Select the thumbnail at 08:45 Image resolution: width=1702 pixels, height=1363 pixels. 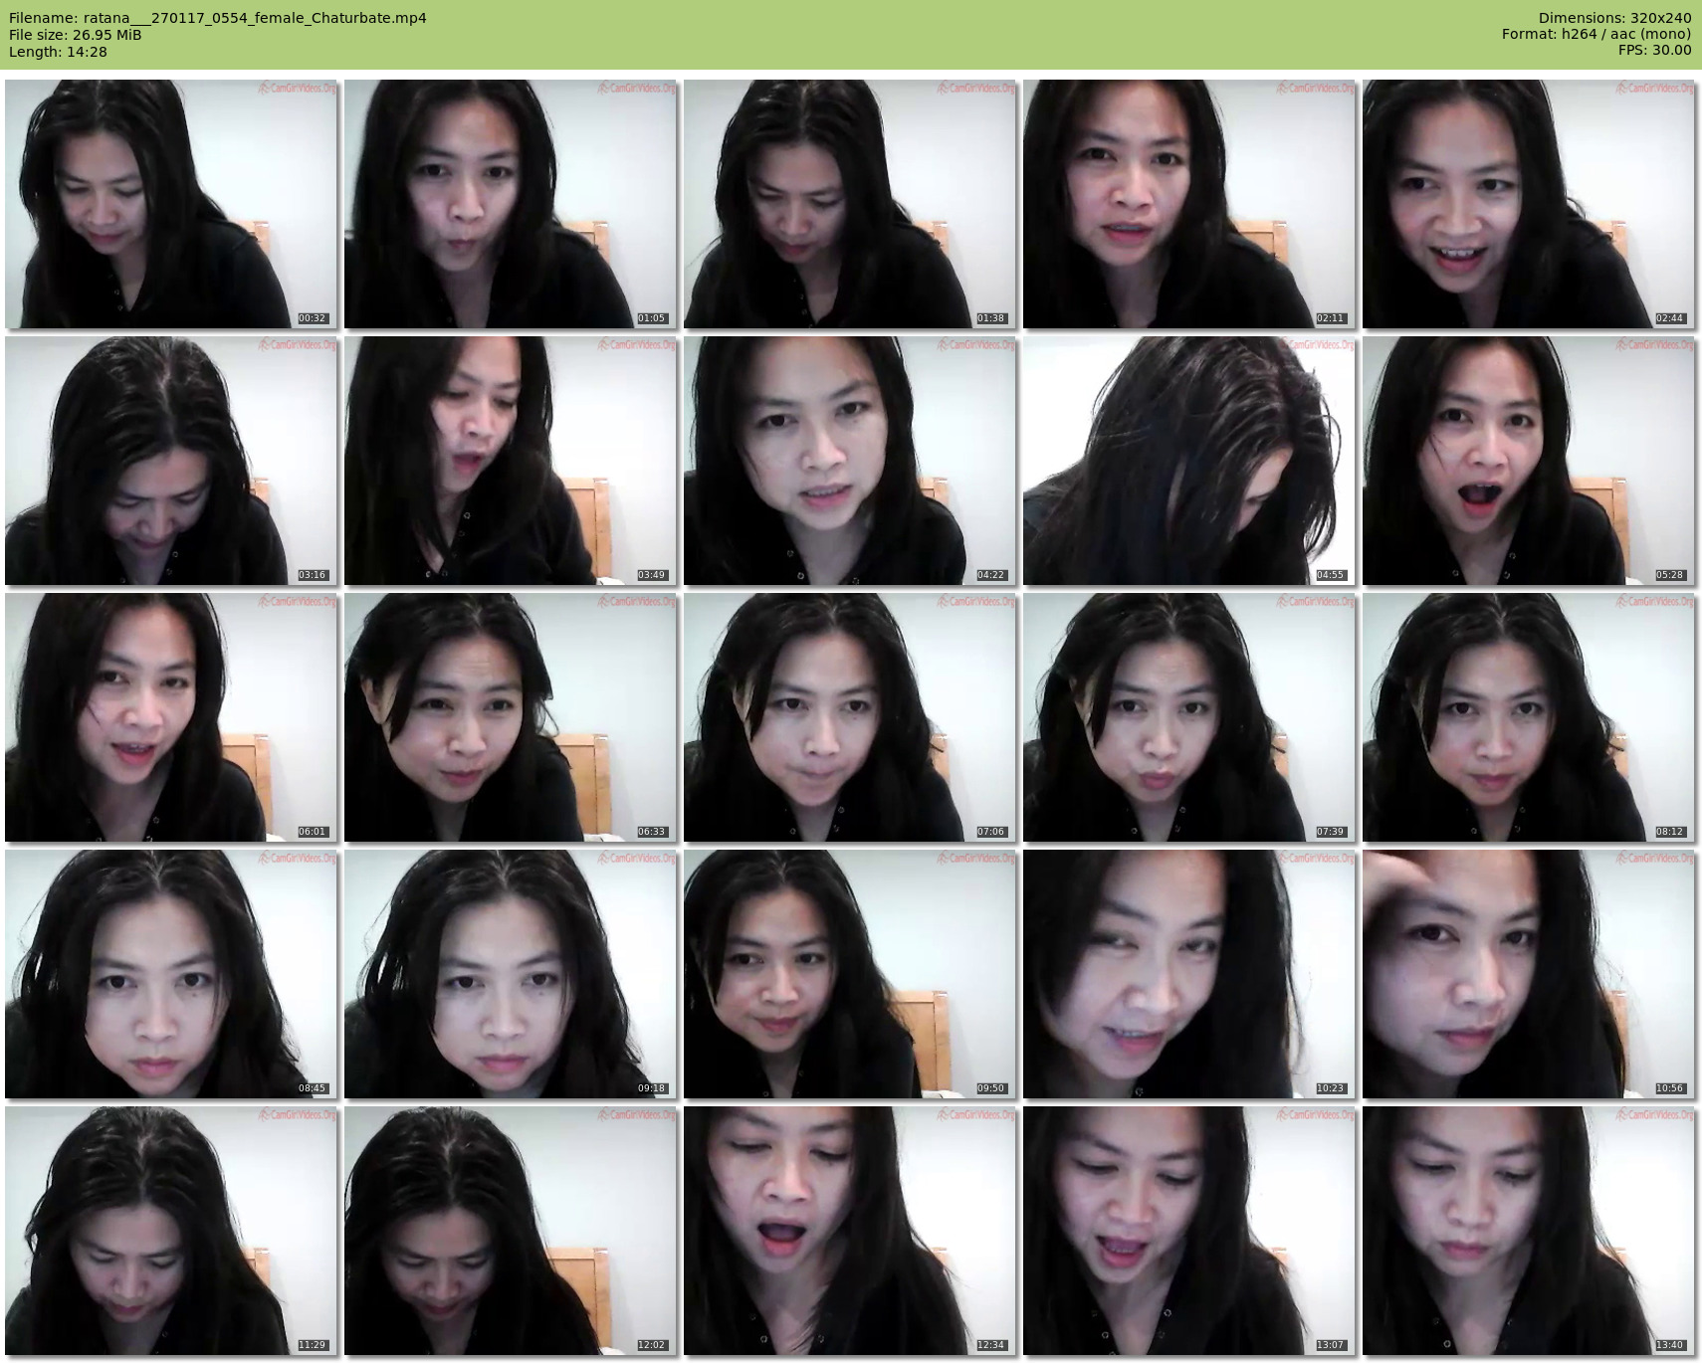(x=171, y=974)
